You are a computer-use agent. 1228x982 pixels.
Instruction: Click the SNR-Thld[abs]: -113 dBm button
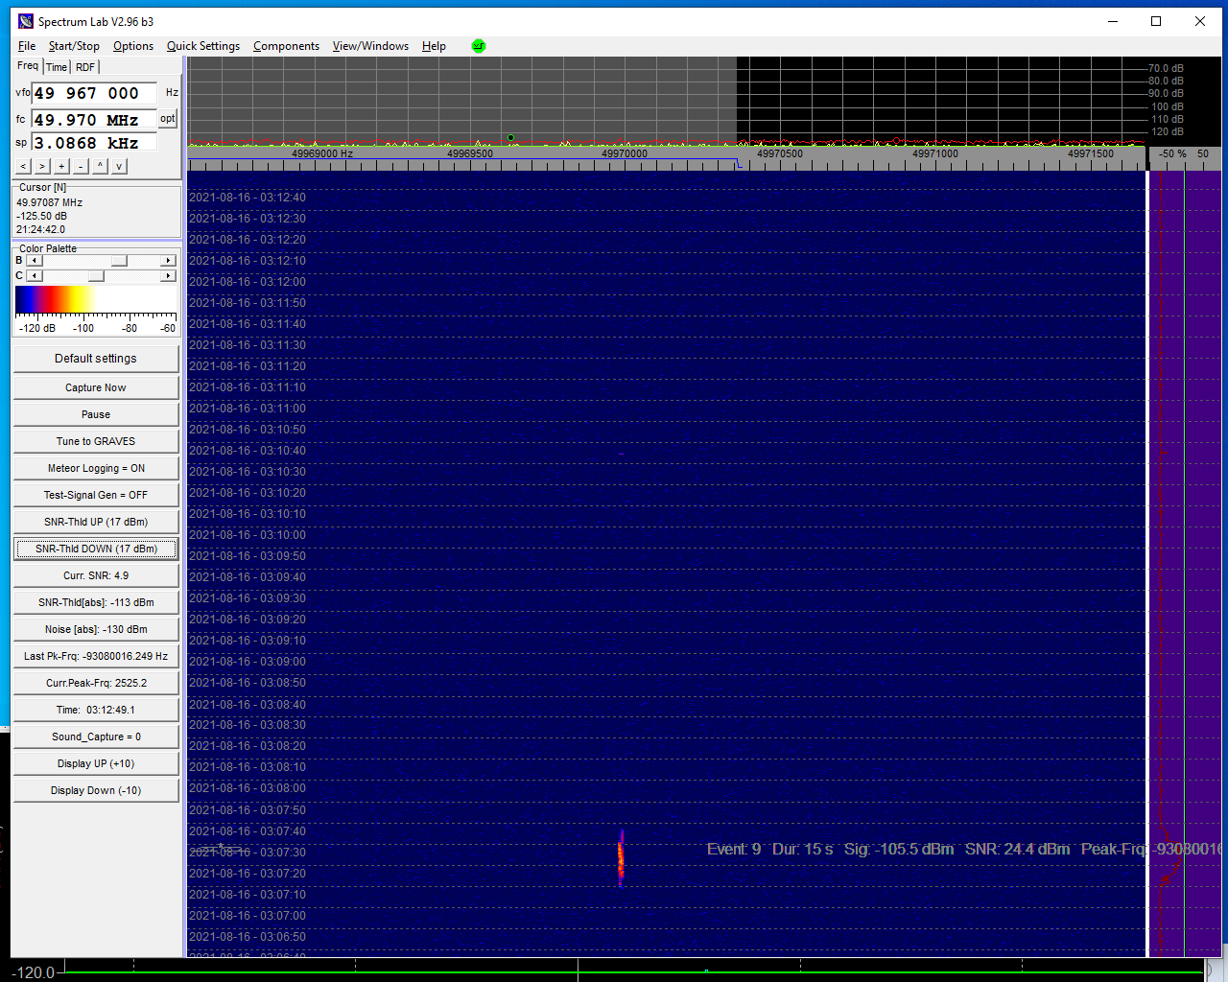click(96, 602)
